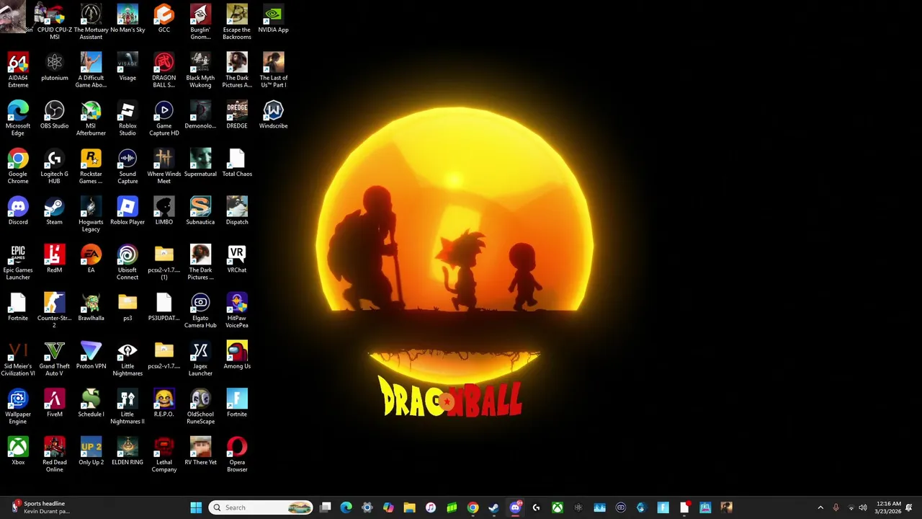The width and height of the screenshot is (922, 519).
Task: Open the CPUID CPU-Z MSI desktop shortcut
Action: 55,22
